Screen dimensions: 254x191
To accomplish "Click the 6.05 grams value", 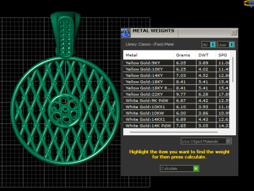I will pyautogui.click(x=181, y=63).
